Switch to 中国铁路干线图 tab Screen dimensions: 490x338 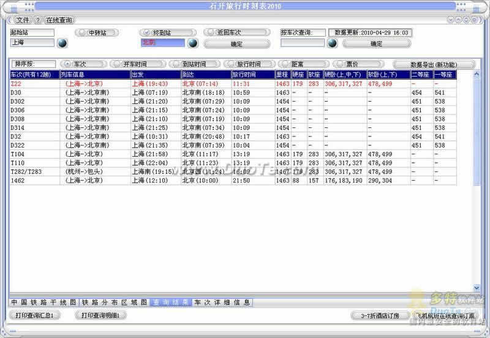(x=44, y=302)
